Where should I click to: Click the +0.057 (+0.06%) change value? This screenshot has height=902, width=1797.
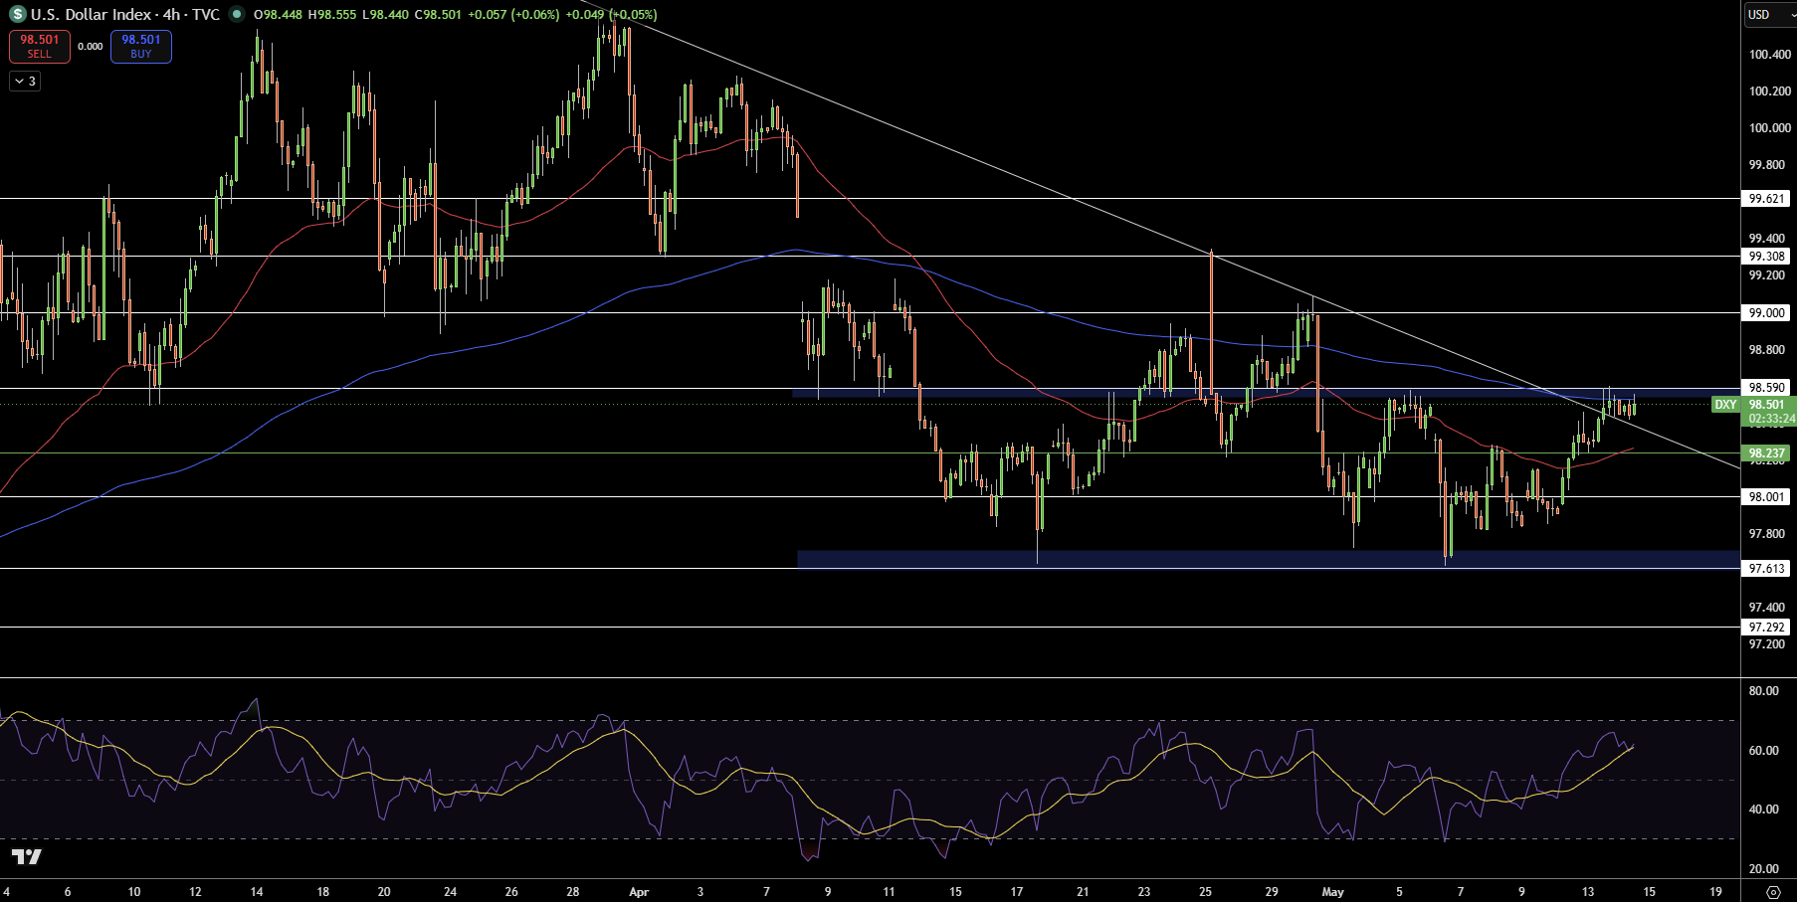[512, 15]
